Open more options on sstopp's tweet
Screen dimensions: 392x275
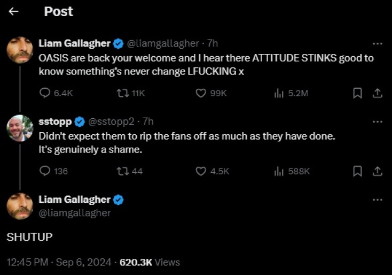[377, 121]
